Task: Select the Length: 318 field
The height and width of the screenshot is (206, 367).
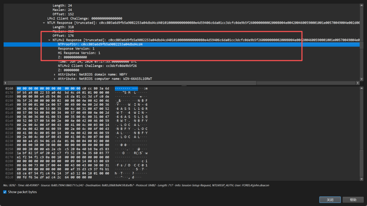Action: click(x=63, y=27)
